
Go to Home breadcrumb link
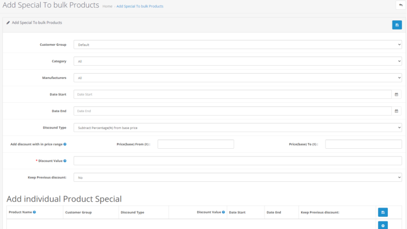coord(107,6)
